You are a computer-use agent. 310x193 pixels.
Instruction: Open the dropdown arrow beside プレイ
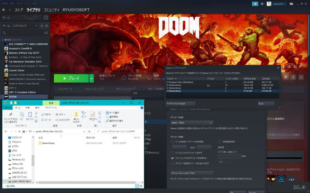pyautogui.click(x=91, y=79)
